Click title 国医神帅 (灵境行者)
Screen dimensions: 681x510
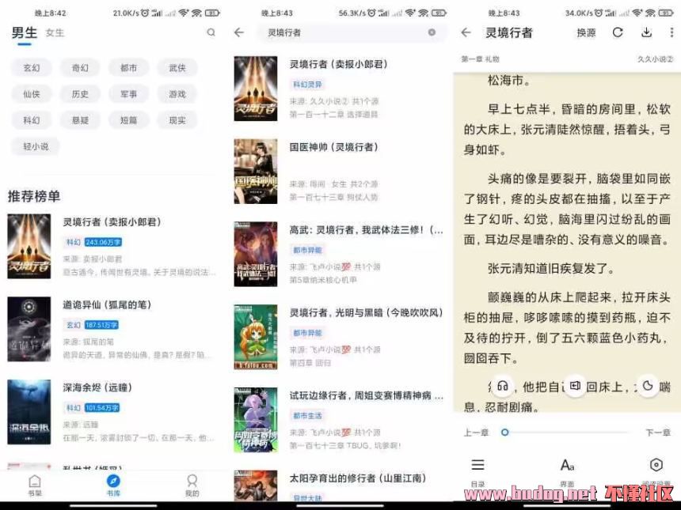coord(333,147)
